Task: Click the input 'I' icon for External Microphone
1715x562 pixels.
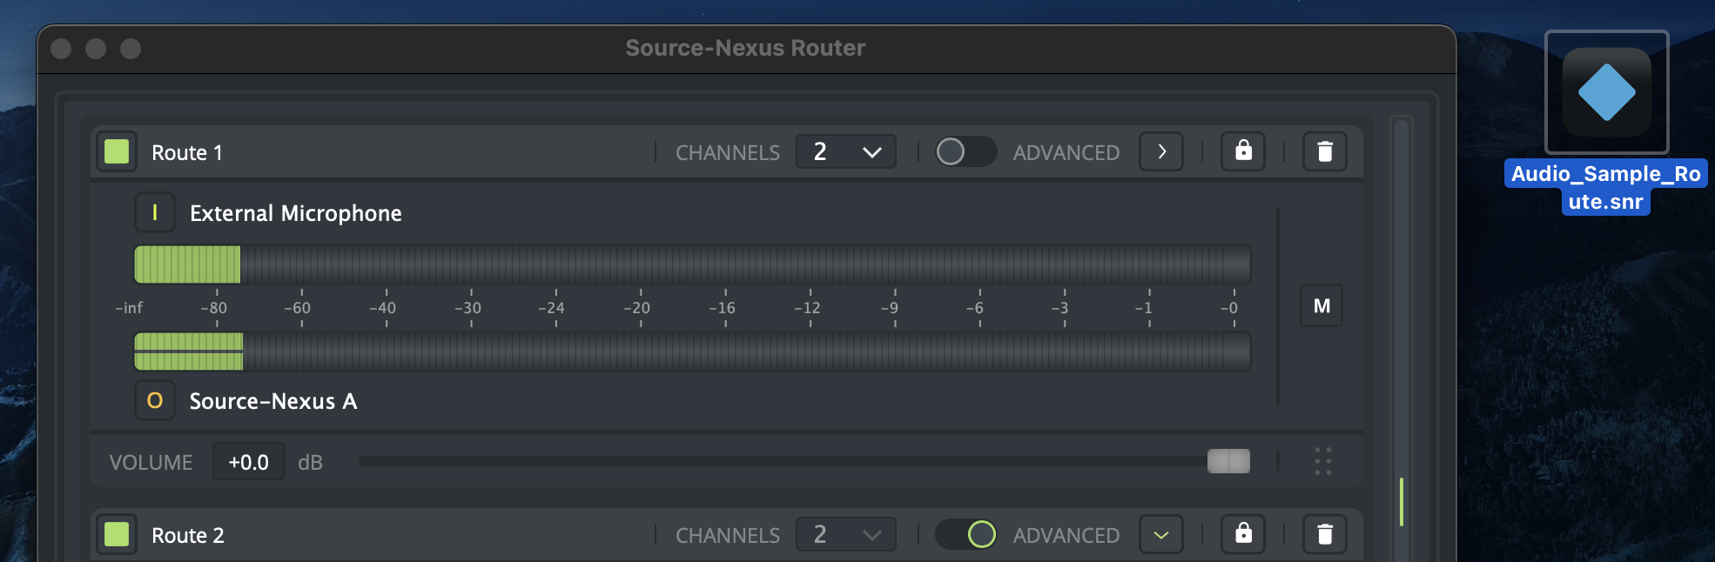Action: (x=155, y=213)
